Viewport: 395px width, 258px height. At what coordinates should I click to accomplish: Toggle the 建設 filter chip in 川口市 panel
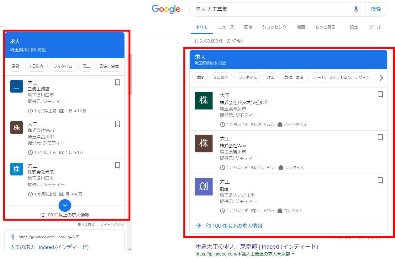pos(15,66)
